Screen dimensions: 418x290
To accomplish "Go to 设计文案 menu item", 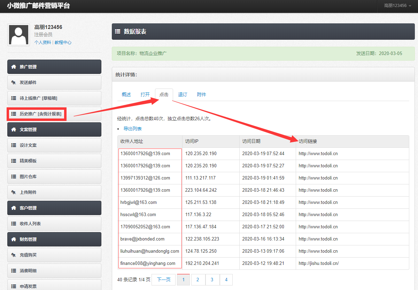I will click(x=54, y=145).
